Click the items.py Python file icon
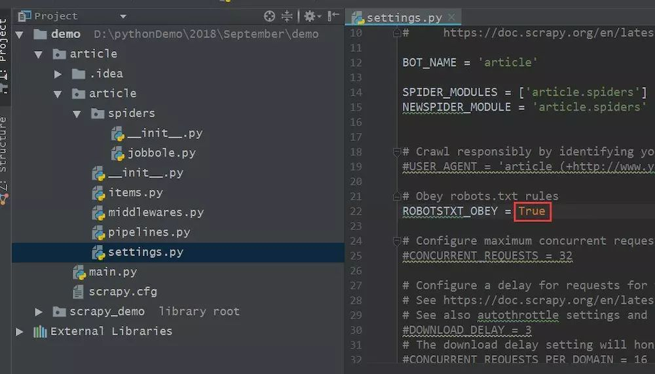The width and height of the screenshot is (655, 374). click(99, 193)
